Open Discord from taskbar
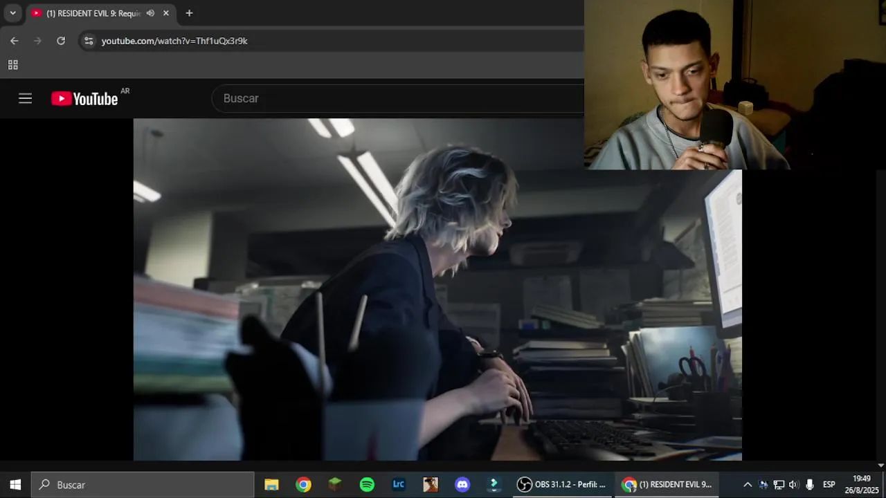 point(462,485)
